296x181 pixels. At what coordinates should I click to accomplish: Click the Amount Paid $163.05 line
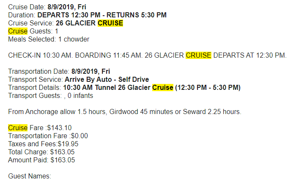pos(41,160)
